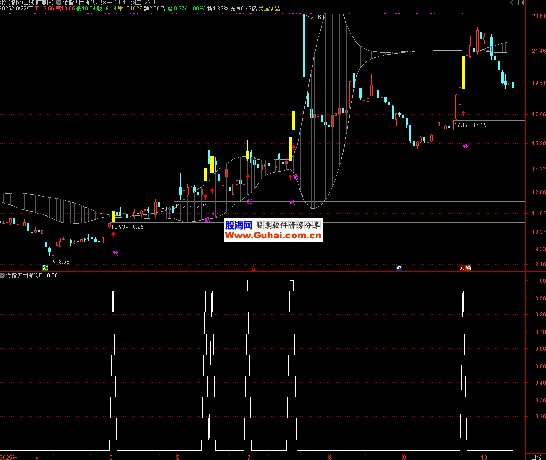Image resolution: width=546 pixels, height=460 pixels.
Task: Select the 2025年 label on time axis
Action: point(9,457)
